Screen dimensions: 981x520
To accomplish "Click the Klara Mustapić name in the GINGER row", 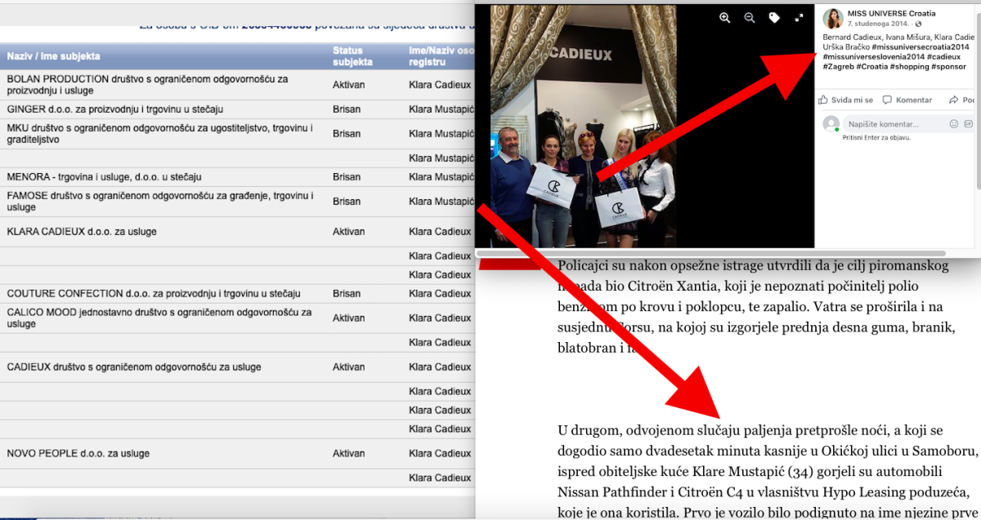I will (441, 109).
